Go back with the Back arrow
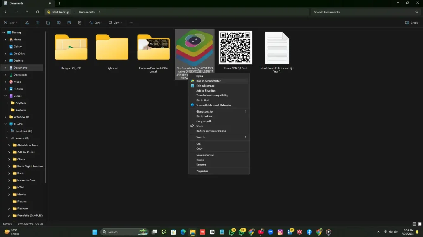The height and width of the screenshot is (237, 423). pyautogui.click(x=6, y=12)
